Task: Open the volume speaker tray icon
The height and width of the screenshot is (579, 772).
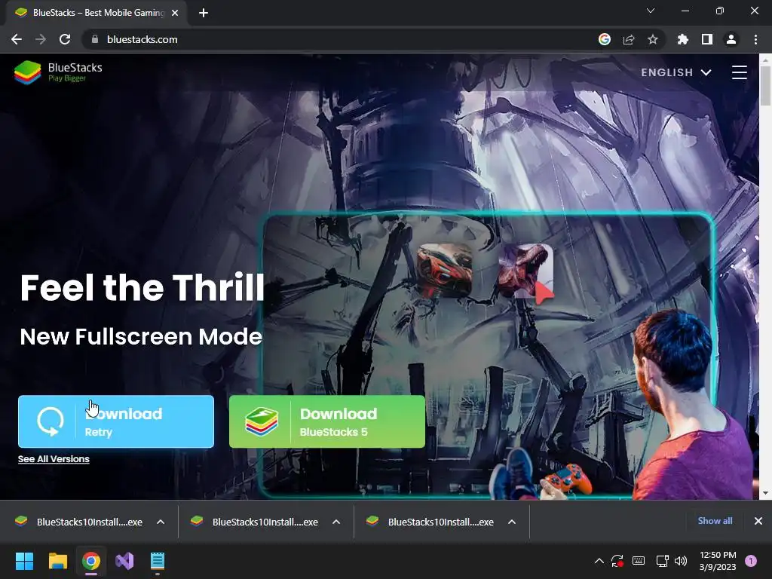Action: point(681,561)
